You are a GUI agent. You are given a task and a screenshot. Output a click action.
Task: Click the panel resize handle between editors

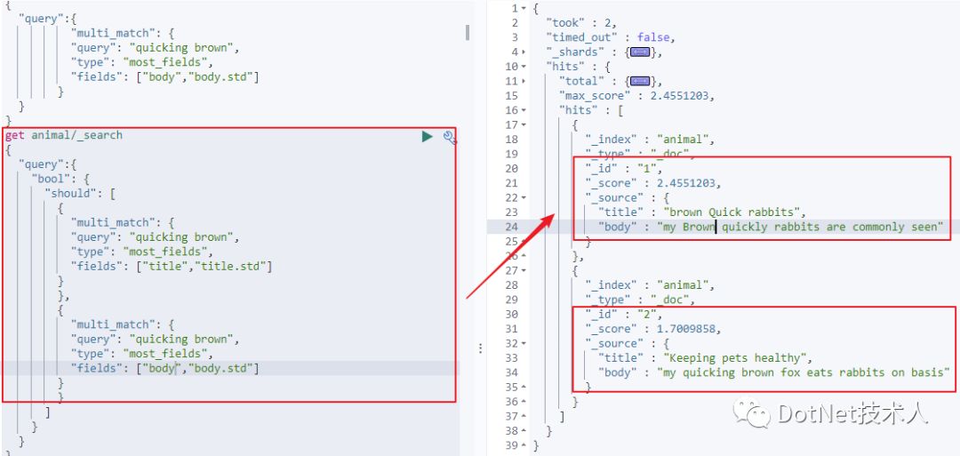pos(480,348)
